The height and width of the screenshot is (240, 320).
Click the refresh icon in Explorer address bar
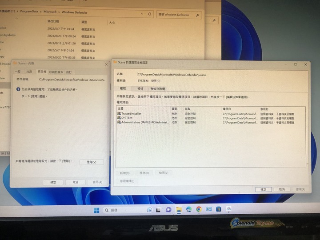(x=150, y=14)
